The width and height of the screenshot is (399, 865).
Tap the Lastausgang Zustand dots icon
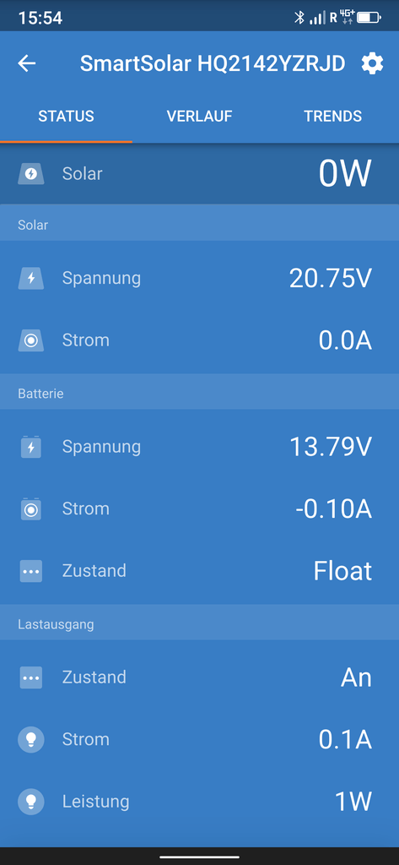(31, 677)
